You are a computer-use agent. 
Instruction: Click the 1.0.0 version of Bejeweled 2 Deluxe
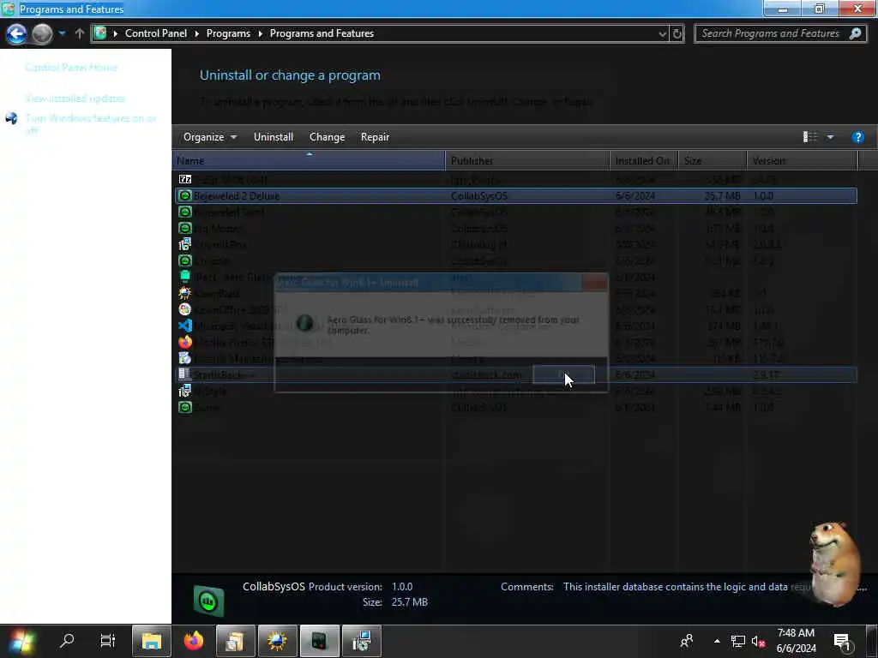tap(762, 196)
